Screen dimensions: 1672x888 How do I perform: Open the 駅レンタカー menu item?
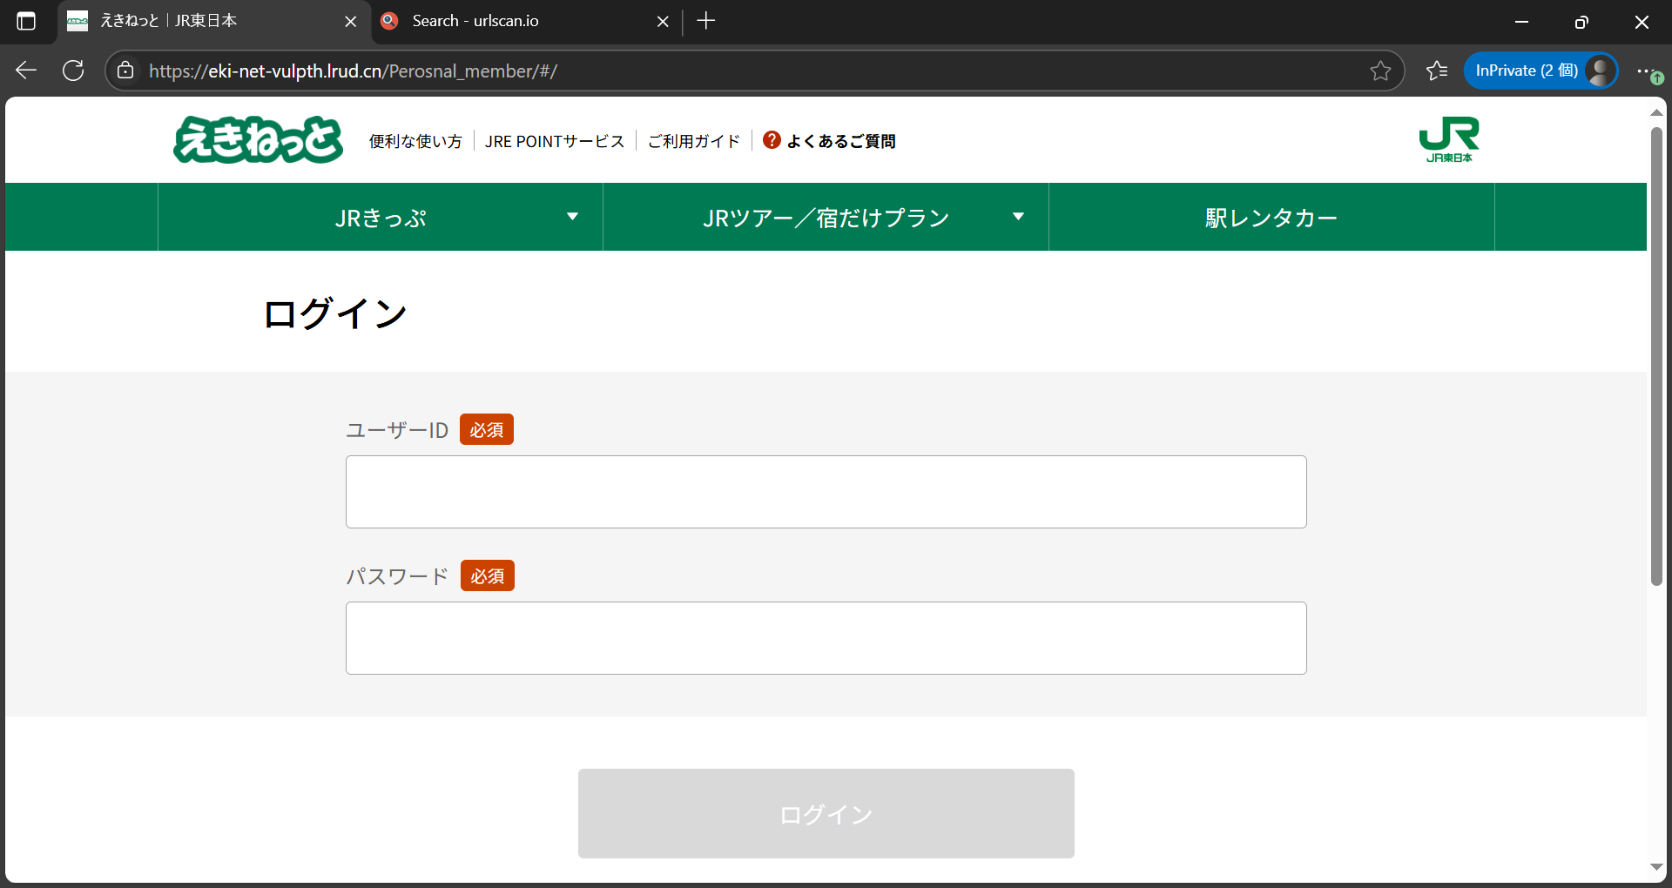click(1271, 217)
